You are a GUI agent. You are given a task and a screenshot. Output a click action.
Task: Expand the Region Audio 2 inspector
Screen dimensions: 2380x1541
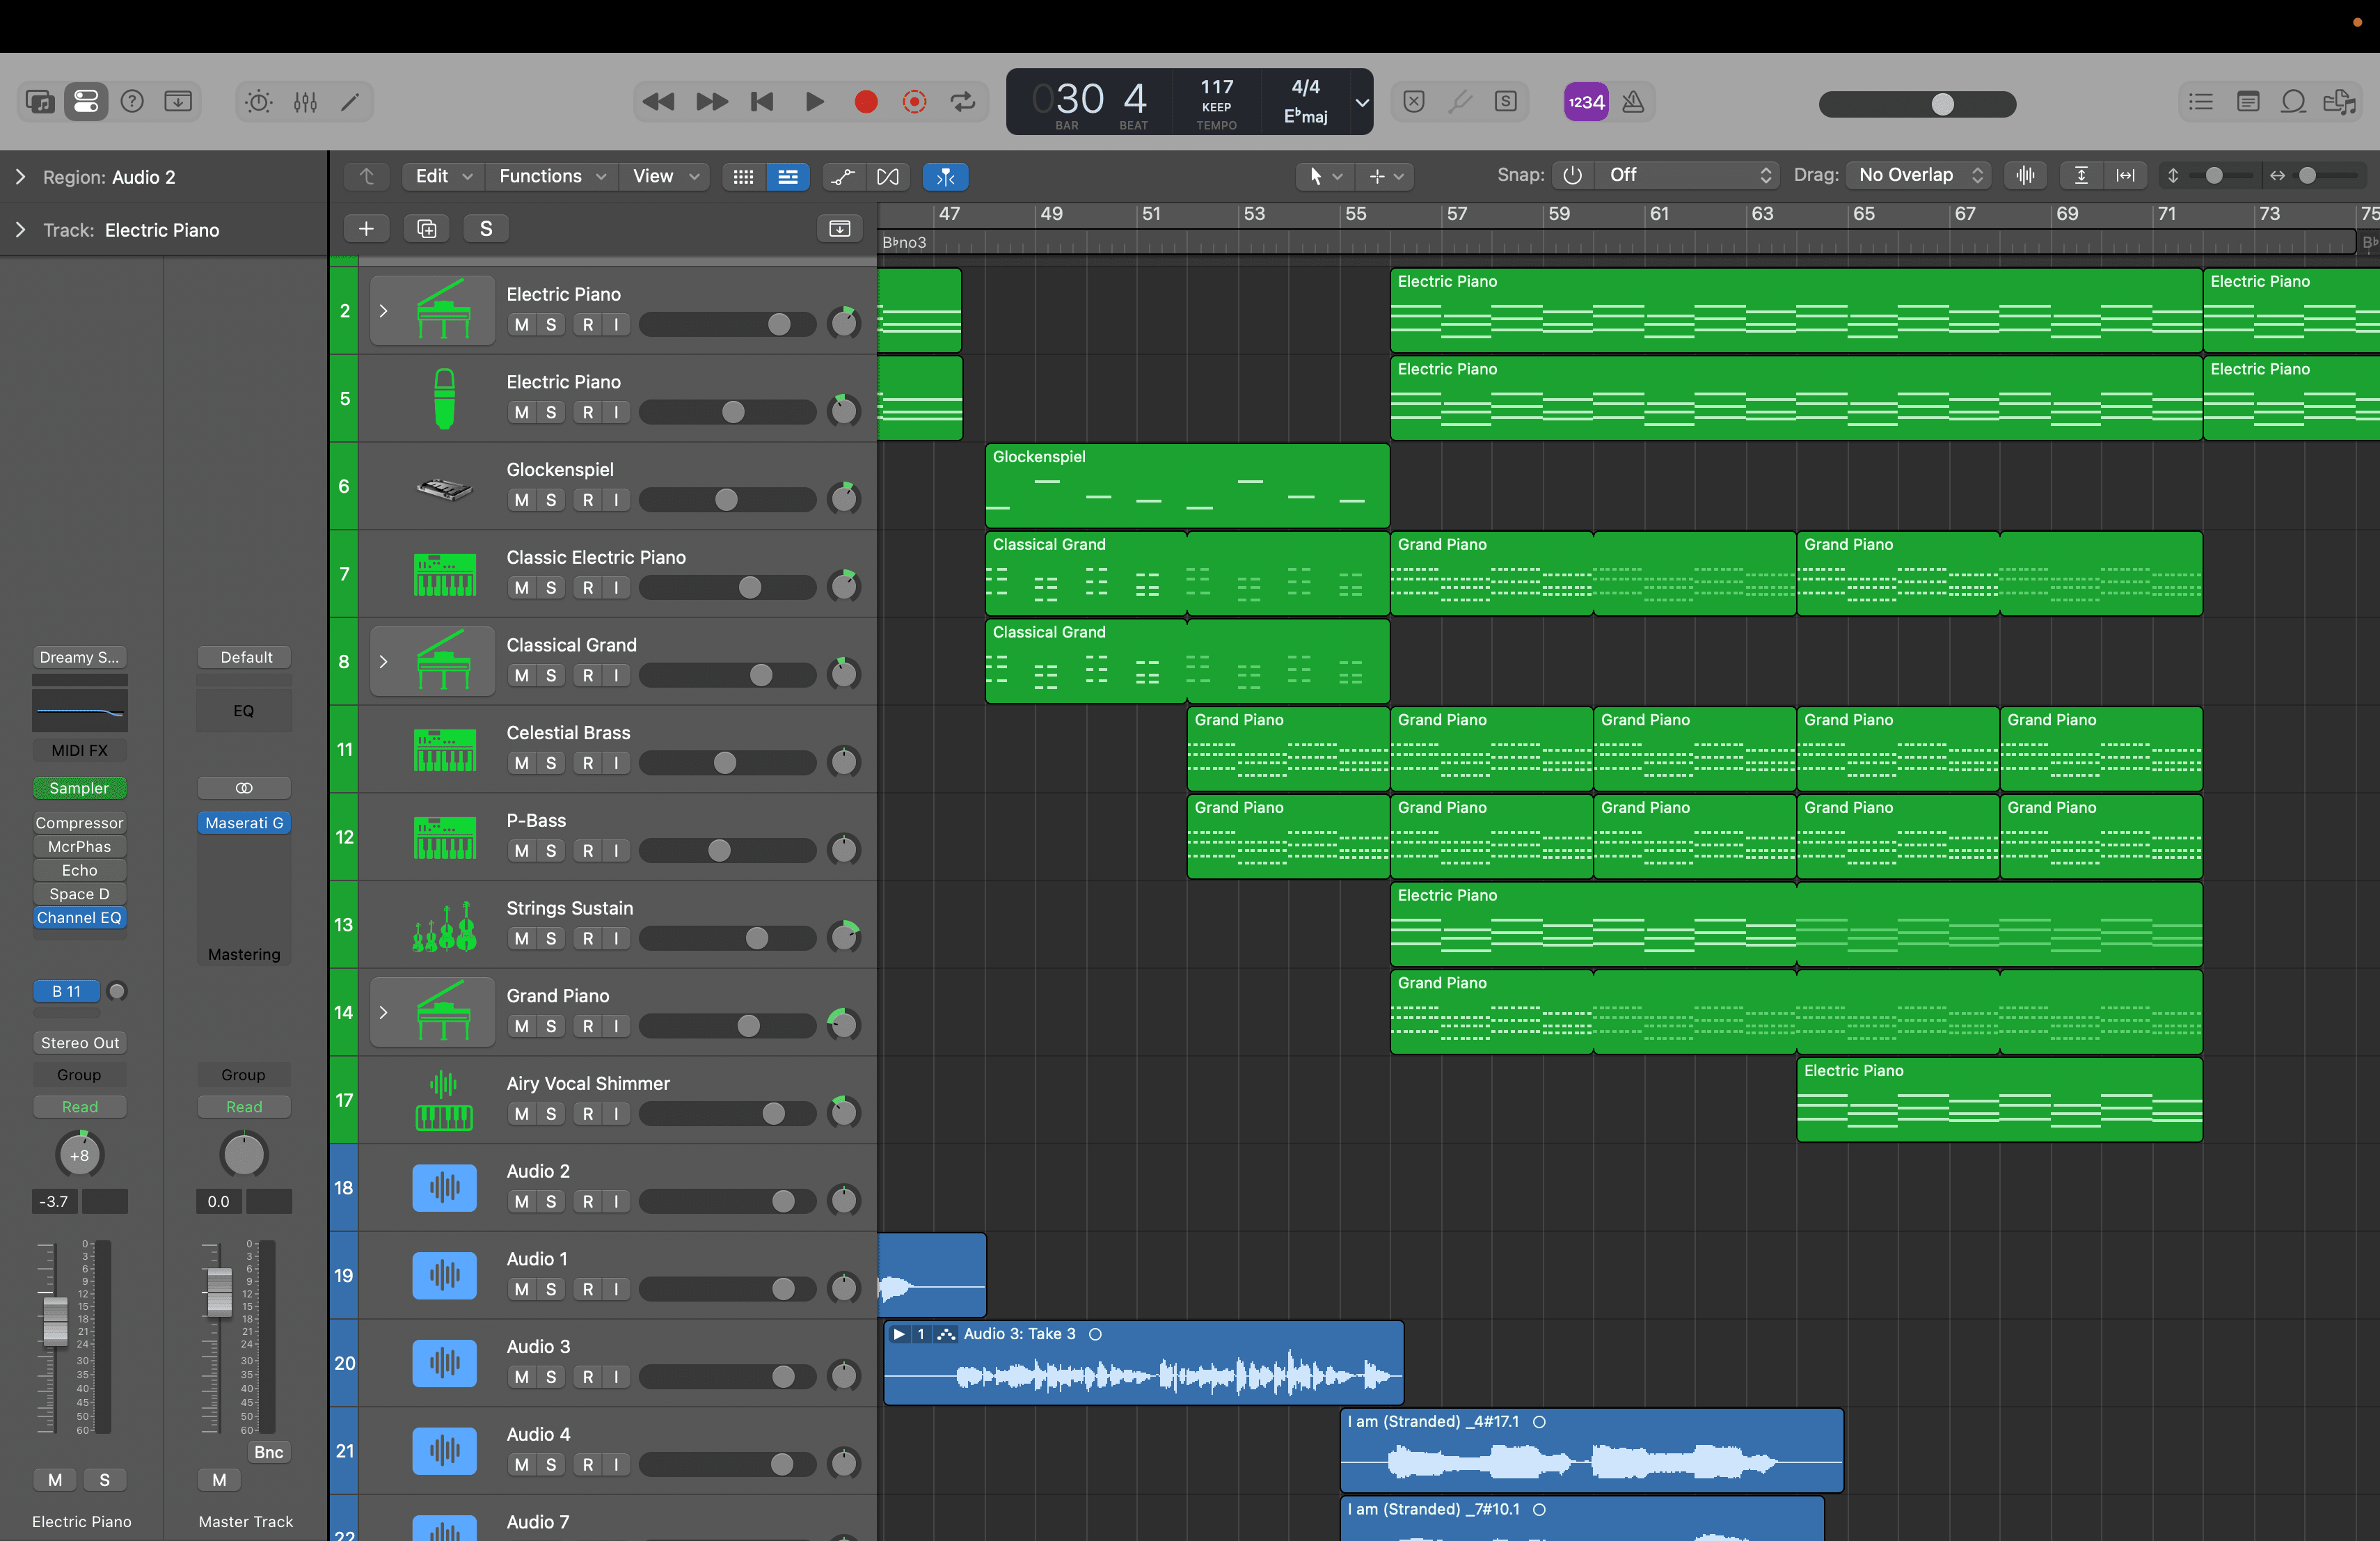click(x=20, y=177)
